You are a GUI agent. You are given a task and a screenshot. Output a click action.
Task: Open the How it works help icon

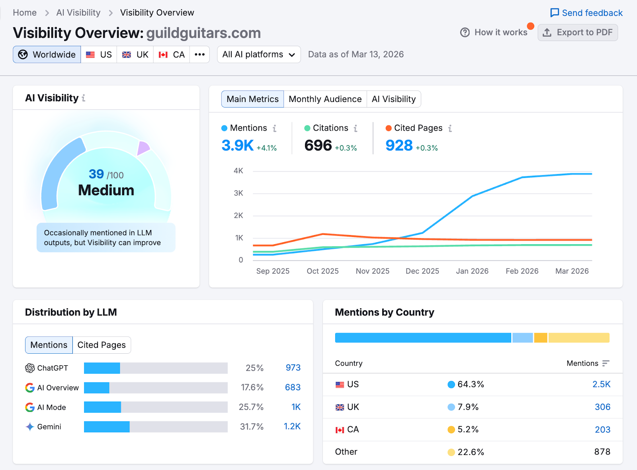[465, 32]
